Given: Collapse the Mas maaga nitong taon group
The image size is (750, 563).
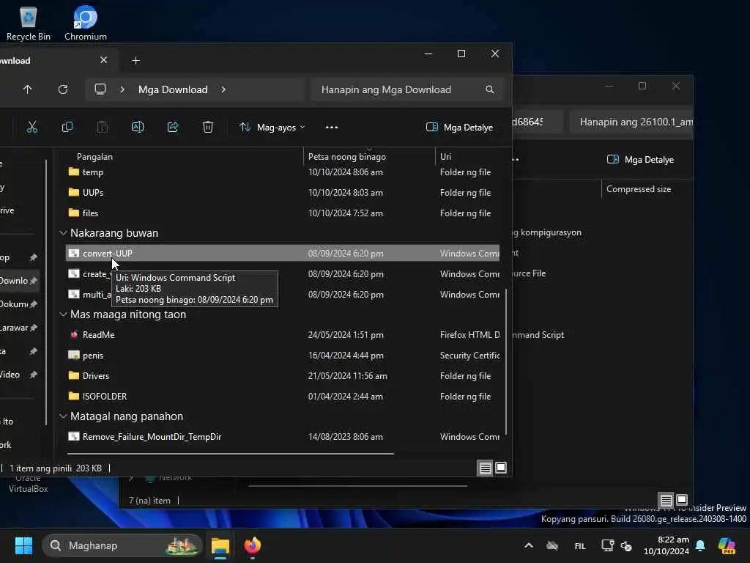Looking at the screenshot, I should point(63,314).
